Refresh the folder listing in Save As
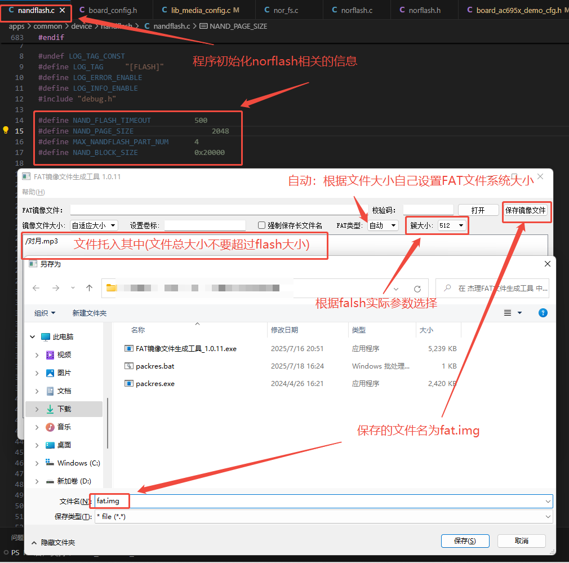 [417, 289]
